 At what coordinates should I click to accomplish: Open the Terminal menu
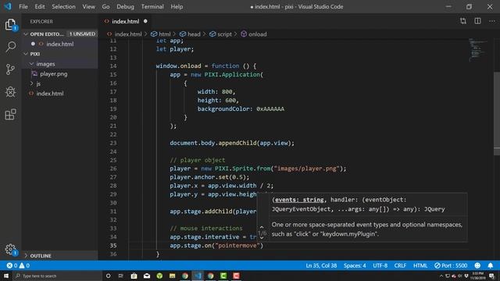pyautogui.click(x=152, y=7)
